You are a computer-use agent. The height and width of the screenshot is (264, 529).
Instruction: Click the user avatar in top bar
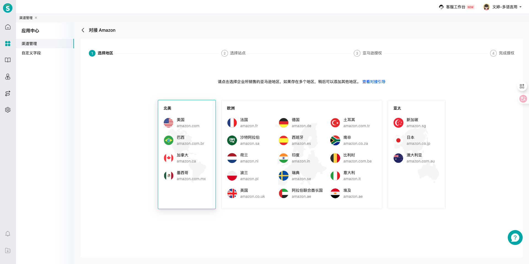[x=487, y=7]
